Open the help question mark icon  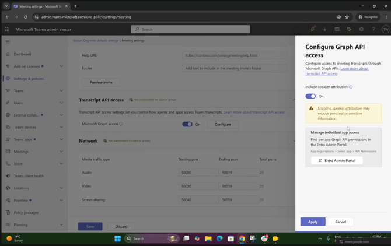(x=373, y=29)
